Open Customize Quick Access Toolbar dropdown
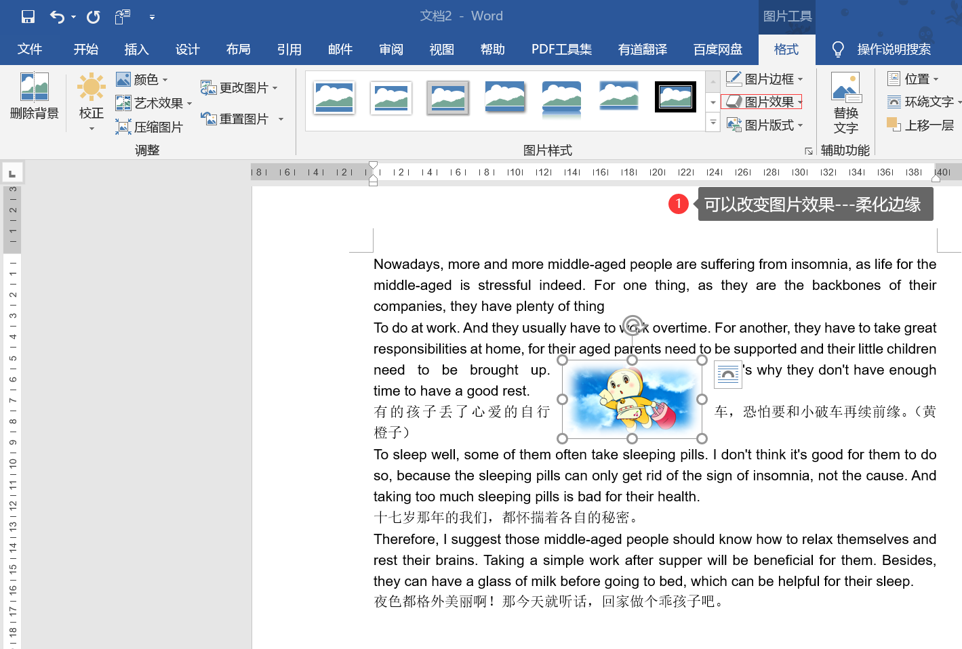This screenshot has width=962, height=649. coord(153,17)
